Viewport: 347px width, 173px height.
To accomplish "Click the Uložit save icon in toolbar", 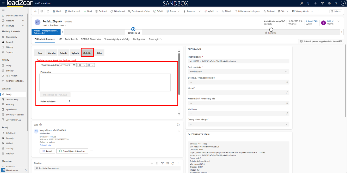I will pyautogui.click(x=54, y=11).
